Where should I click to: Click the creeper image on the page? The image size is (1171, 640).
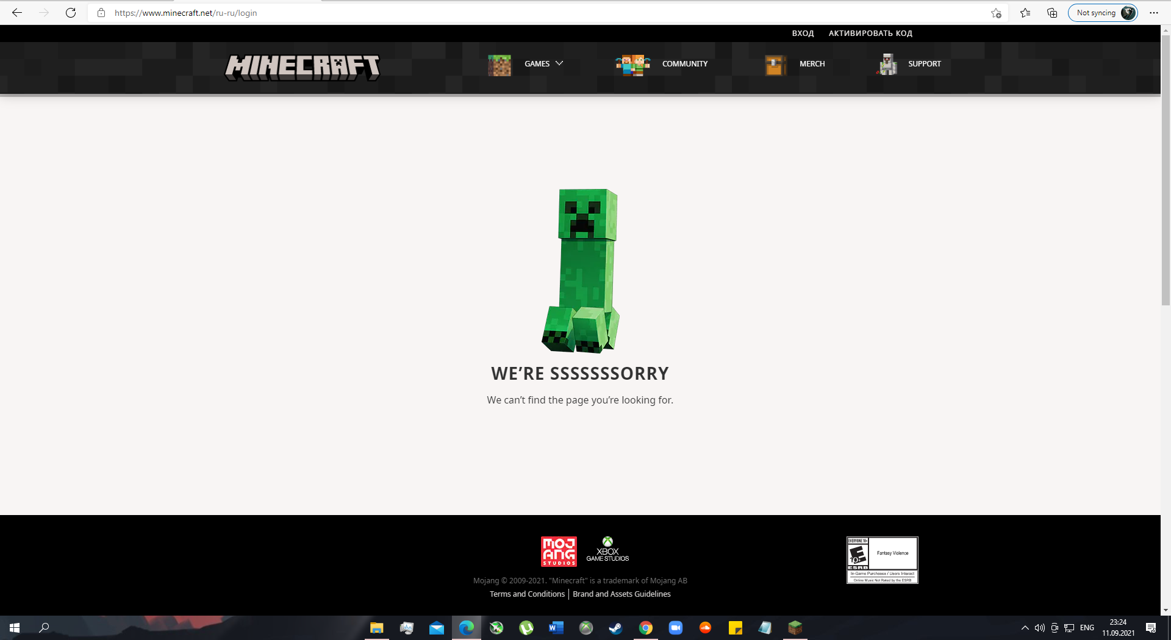581,271
